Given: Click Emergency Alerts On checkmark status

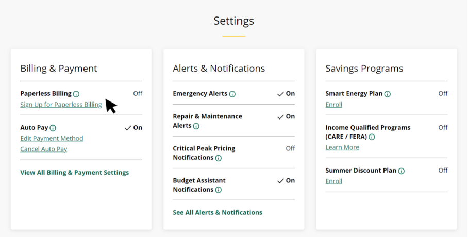Looking at the screenshot, I should tap(286, 94).
